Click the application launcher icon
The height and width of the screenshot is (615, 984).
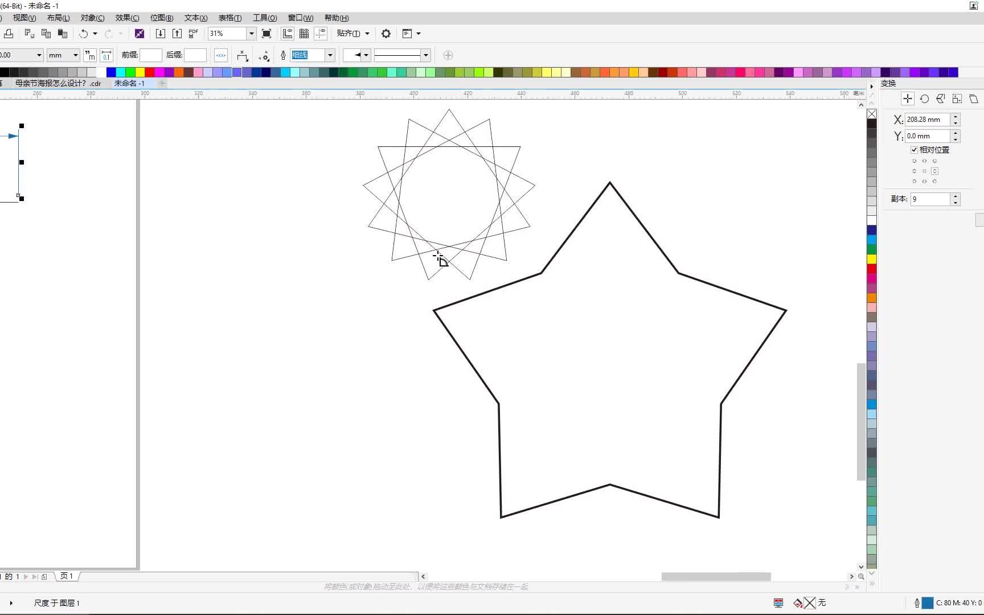[407, 34]
